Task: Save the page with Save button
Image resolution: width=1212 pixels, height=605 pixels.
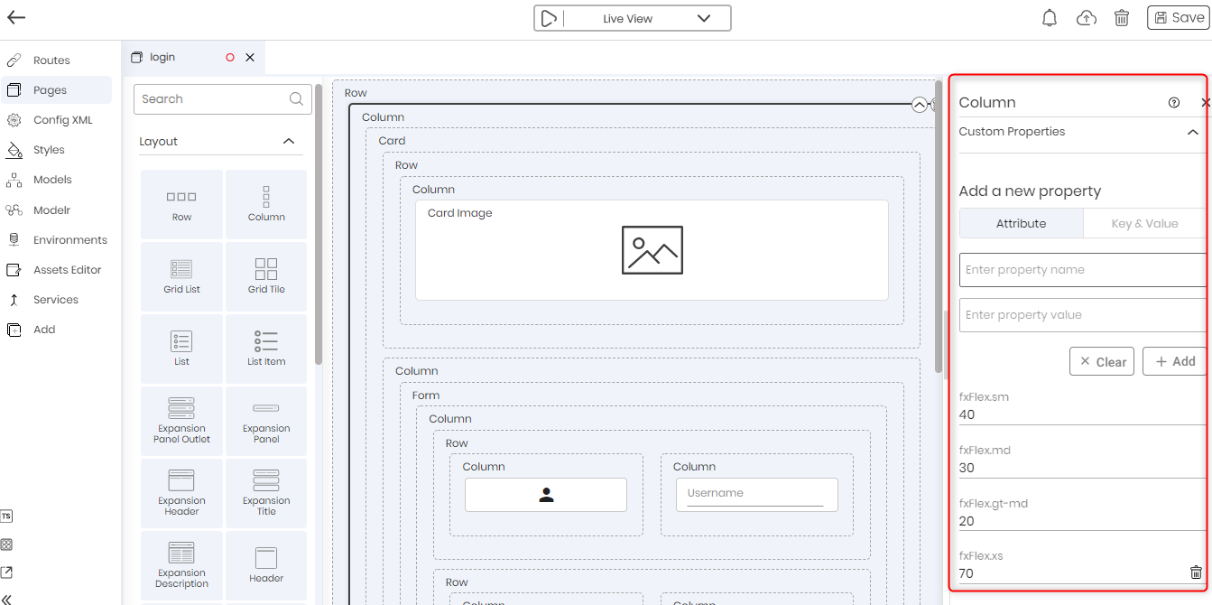Action: pyautogui.click(x=1178, y=17)
